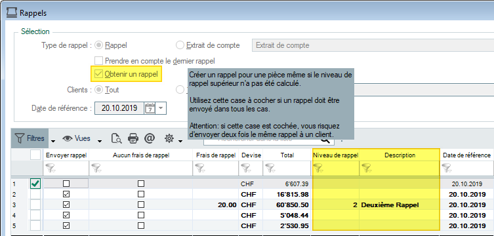
Task: Open the print preview from the list toolbar
Action: coord(116,138)
